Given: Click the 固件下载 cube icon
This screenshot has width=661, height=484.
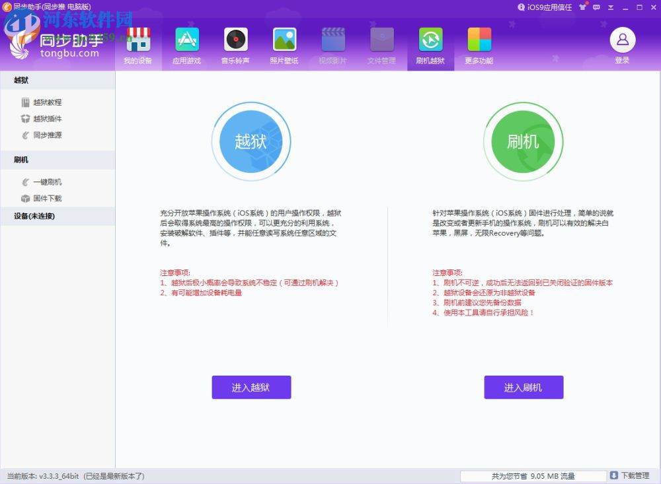Looking at the screenshot, I should 25,198.
